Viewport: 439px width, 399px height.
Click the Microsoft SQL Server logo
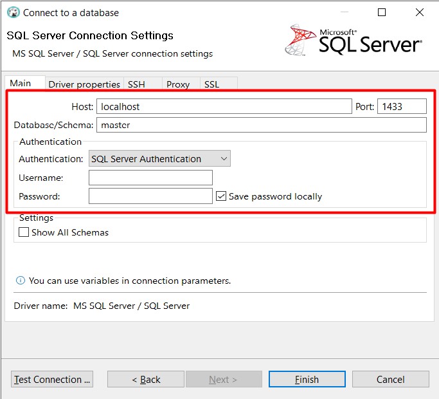(x=354, y=40)
